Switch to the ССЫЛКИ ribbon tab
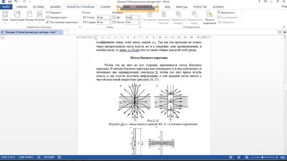Image resolution: width=287 pixels, height=161 pixels. pos(105,7)
